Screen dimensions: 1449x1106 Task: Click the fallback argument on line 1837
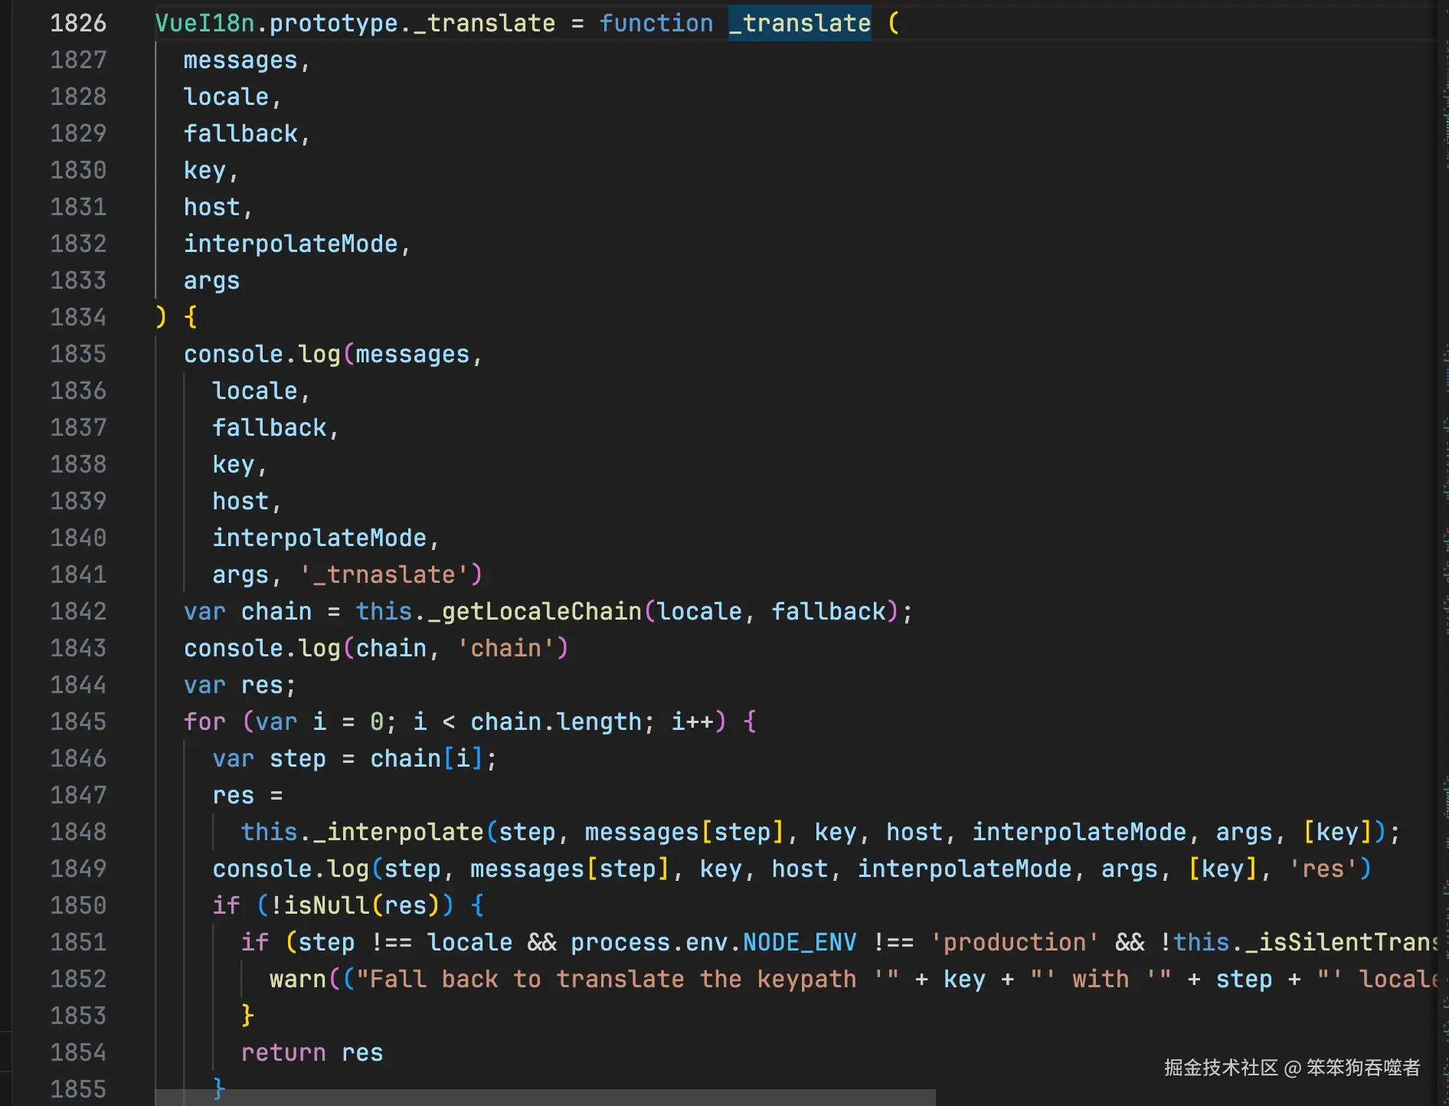coord(270,427)
